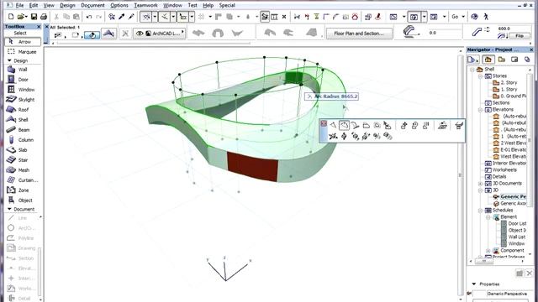The height and width of the screenshot is (302, 538).
Task: Open the Options menu
Action: [x=119, y=5]
